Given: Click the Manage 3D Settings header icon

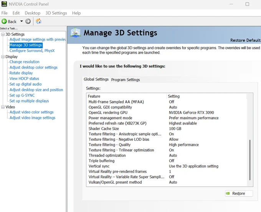Looking at the screenshot, I should tap(75, 33).
